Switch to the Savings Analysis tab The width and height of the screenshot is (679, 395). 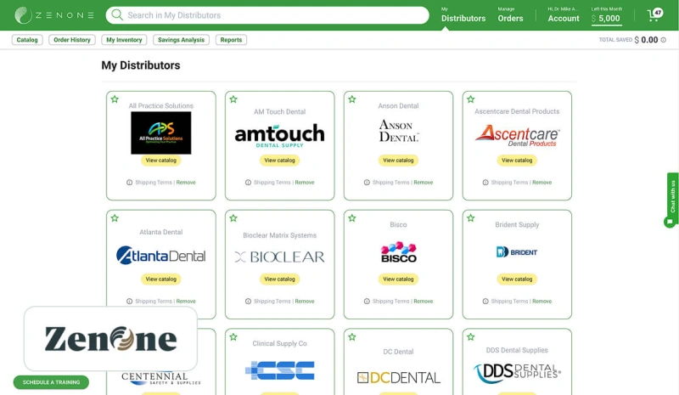tap(181, 40)
